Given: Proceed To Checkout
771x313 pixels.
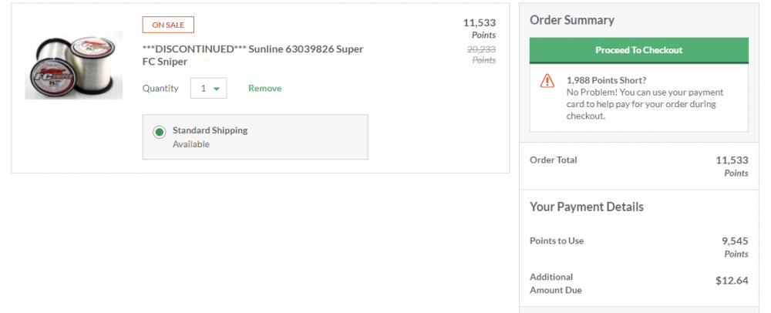Looking at the screenshot, I should pos(638,50).
